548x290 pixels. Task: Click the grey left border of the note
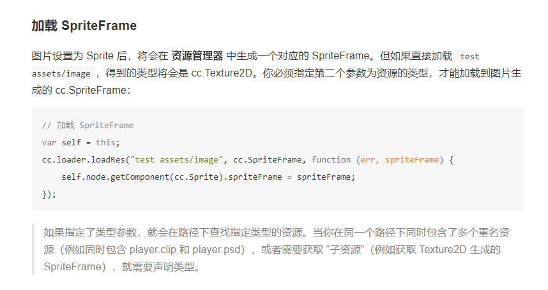33,249
